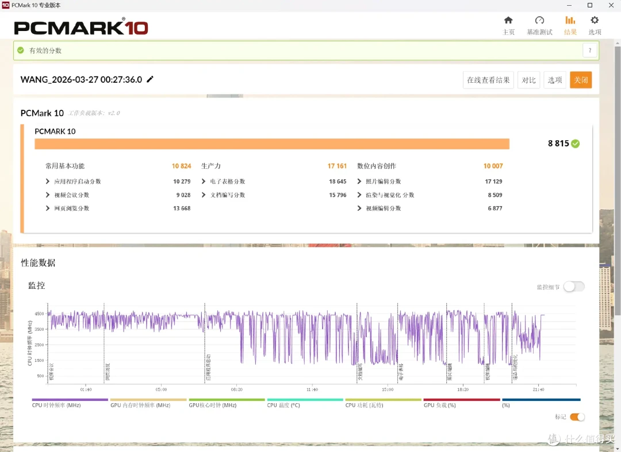Click the orange PCMARK 10 score bar

click(x=271, y=144)
